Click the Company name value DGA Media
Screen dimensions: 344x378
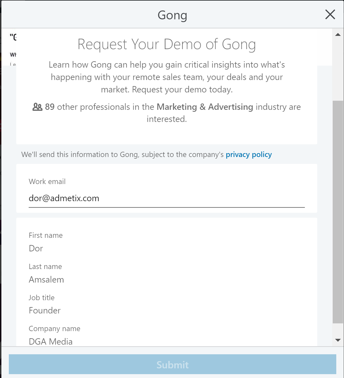51,342
